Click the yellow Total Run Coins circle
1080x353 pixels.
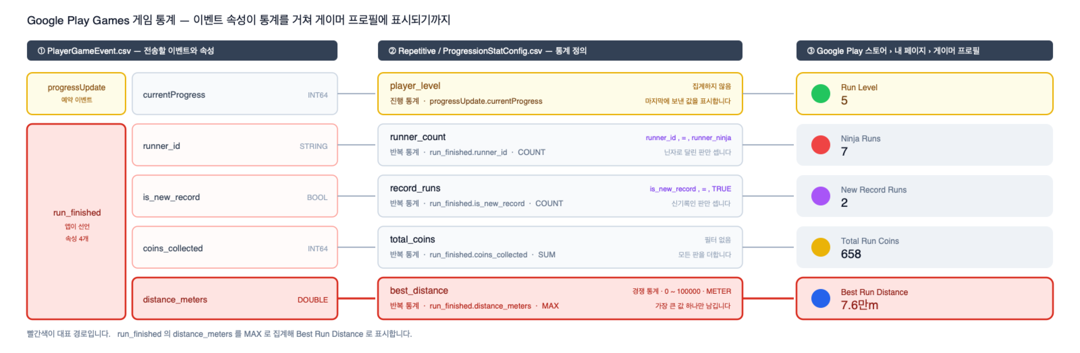click(820, 247)
